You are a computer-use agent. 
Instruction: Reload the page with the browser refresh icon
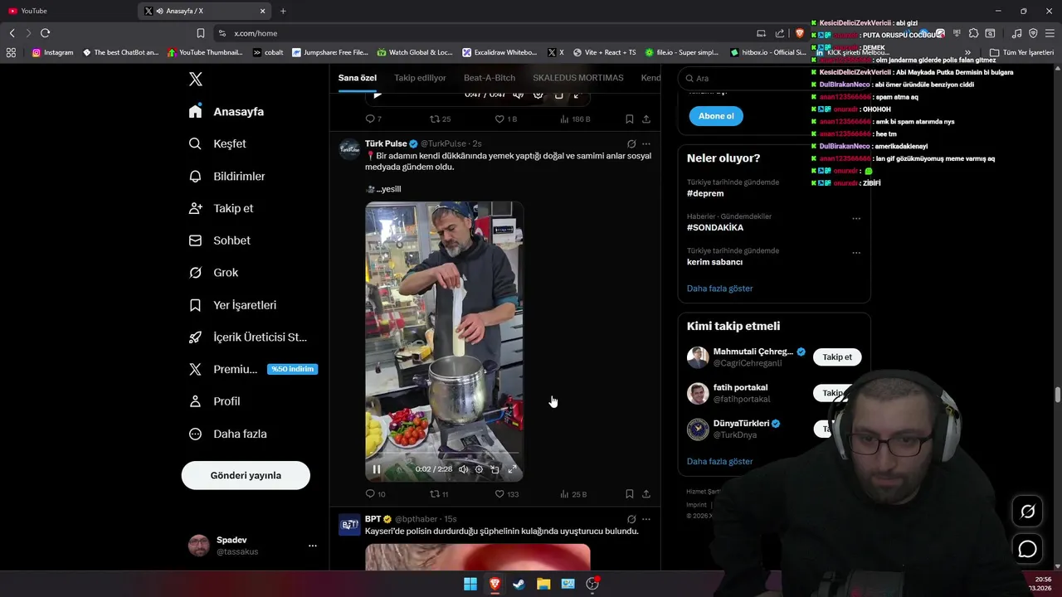coord(45,33)
